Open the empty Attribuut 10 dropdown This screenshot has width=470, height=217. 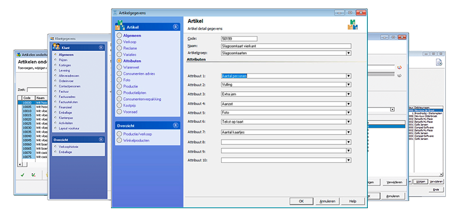pyautogui.click(x=348, y=160)
